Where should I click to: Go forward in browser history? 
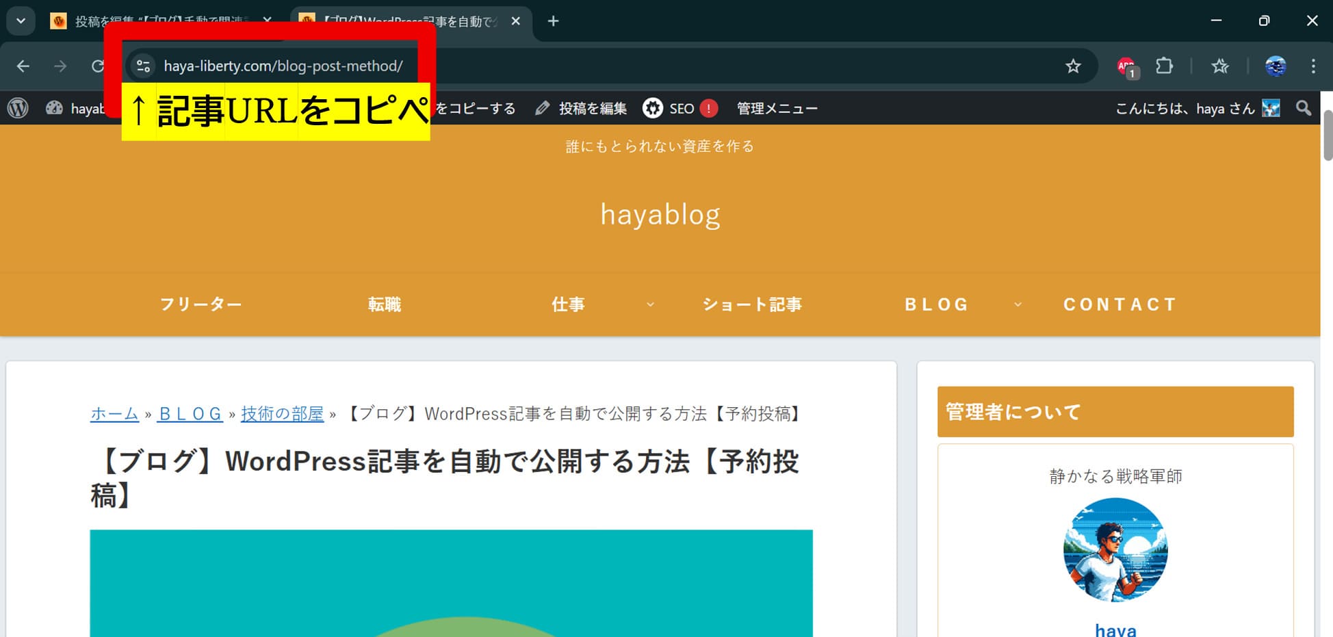click(60, 66)
